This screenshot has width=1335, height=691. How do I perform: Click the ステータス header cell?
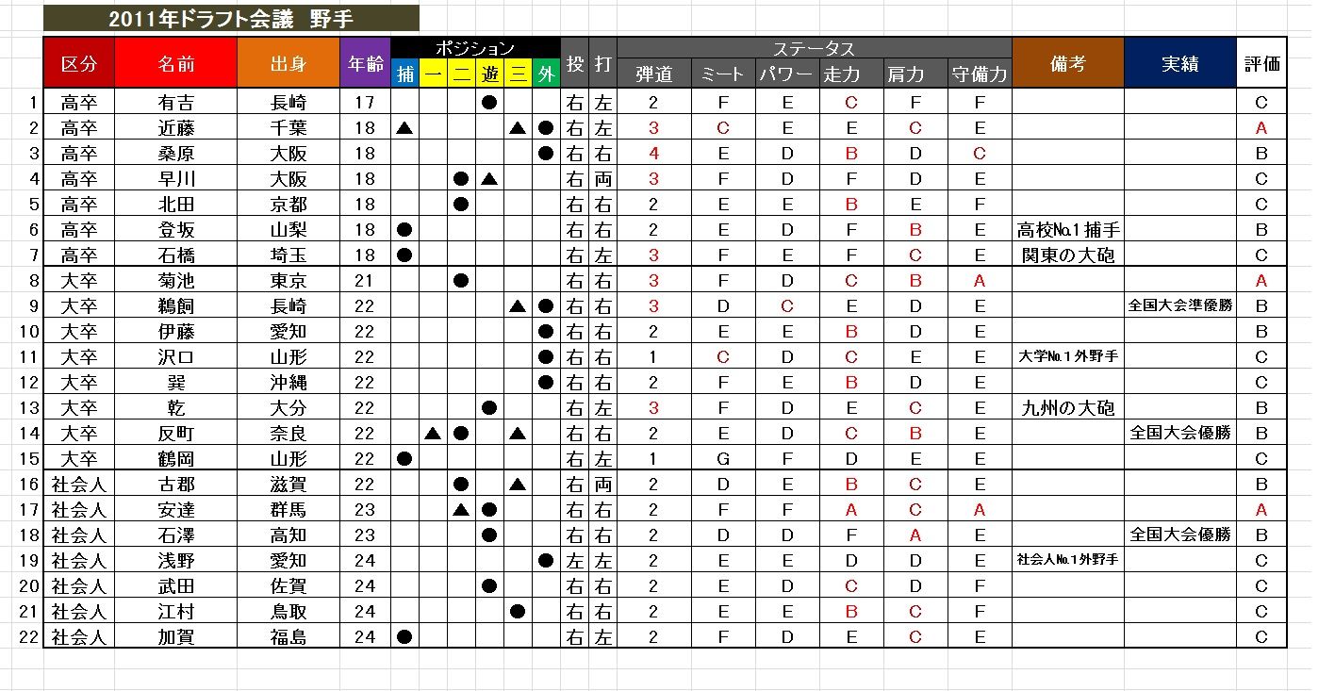[x=814, y=49]
